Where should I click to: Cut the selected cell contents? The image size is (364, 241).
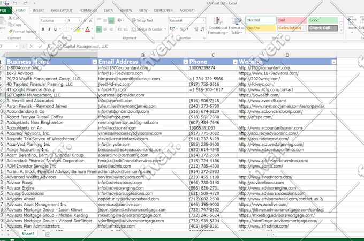[x=13, y=18]
